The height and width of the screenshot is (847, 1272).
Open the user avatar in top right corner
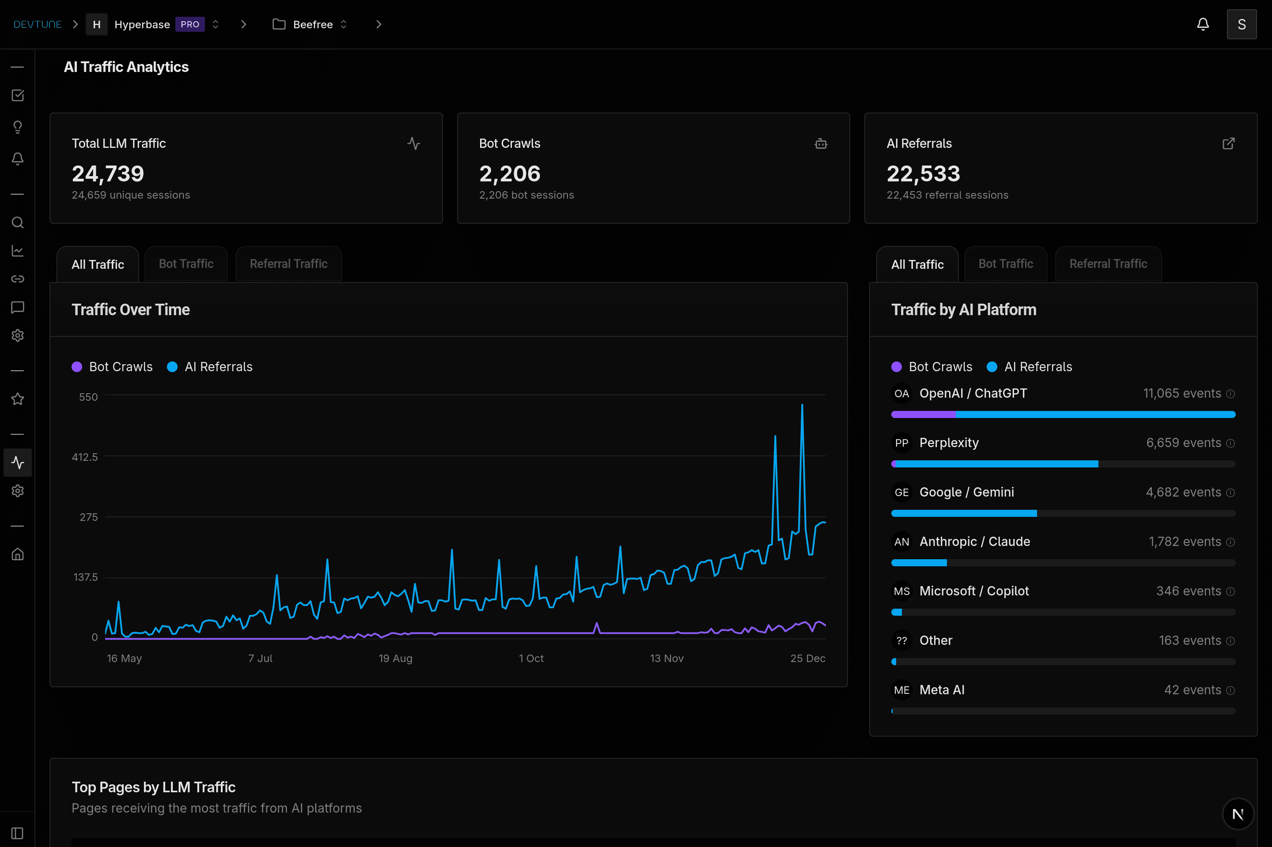click(x=1241, y=24)
